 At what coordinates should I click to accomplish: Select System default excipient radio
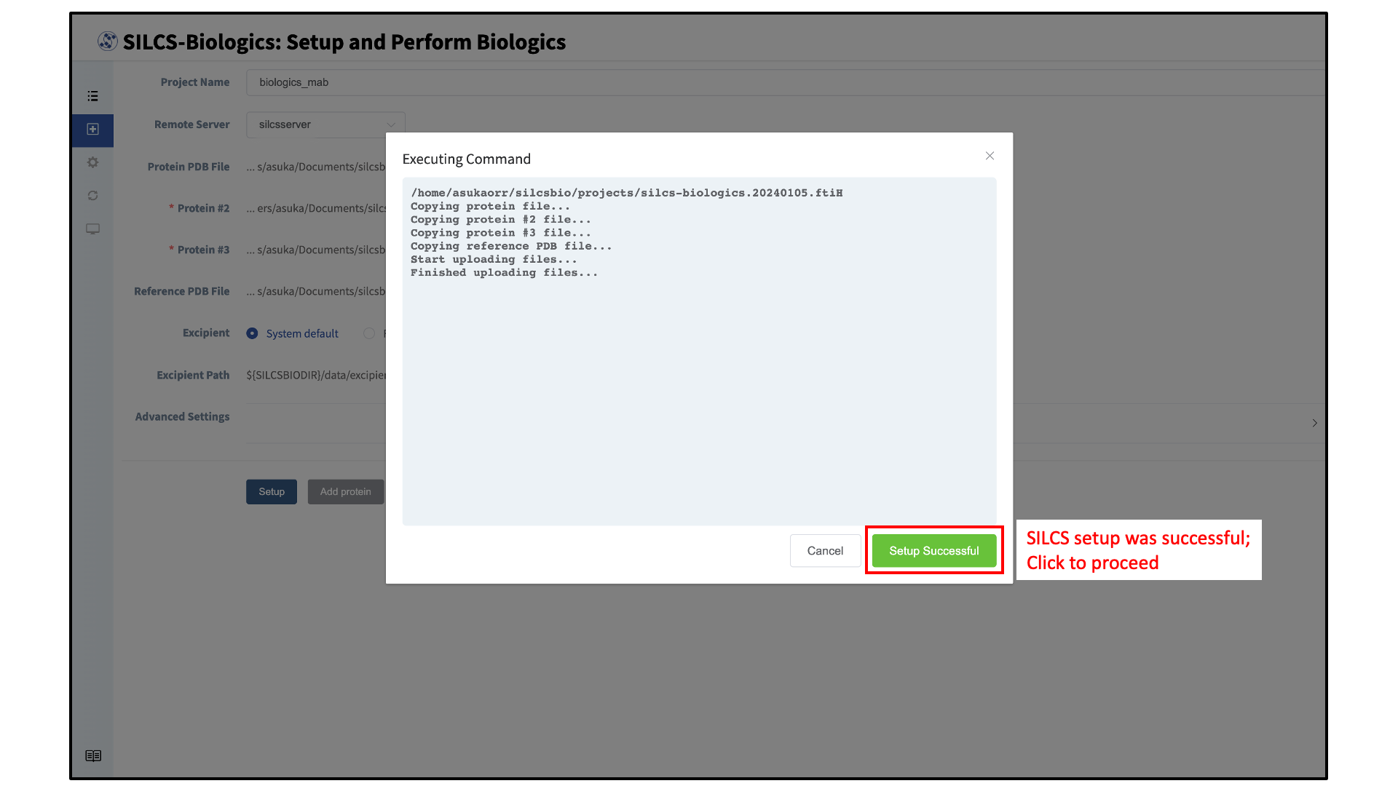[253, 333]
